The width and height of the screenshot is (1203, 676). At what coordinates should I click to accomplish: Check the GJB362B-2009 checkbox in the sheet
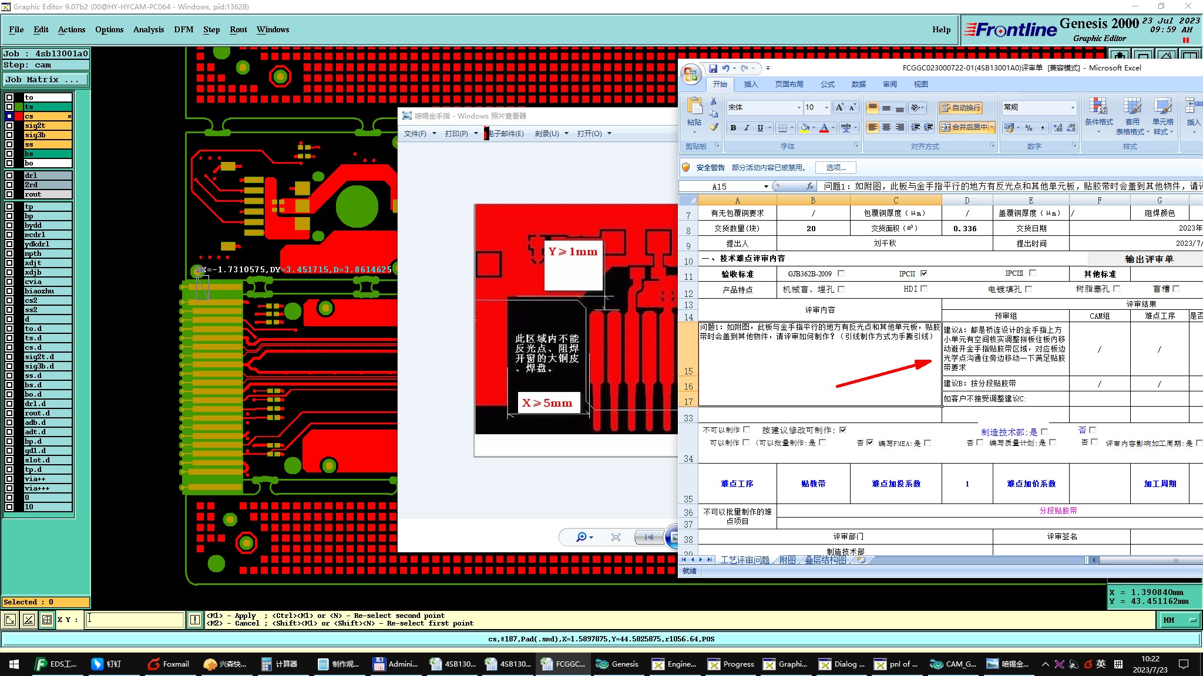point(841,273)
